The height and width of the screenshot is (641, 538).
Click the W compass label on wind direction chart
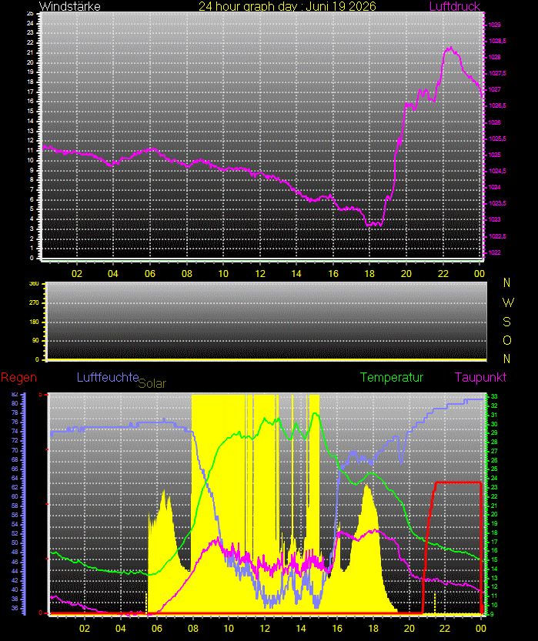[x=508, y=303]
